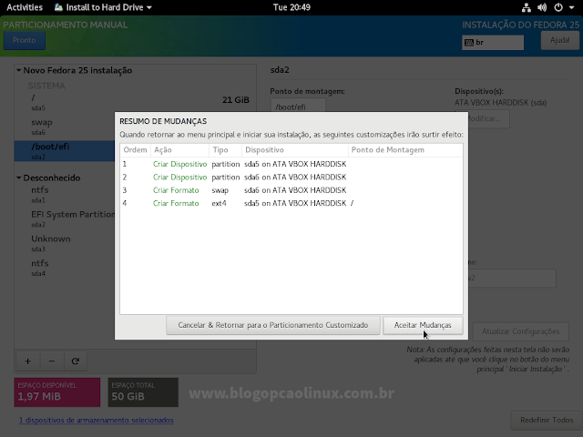
Task: Collapse the Desconhecido section
Action: [x=18, y=178]
